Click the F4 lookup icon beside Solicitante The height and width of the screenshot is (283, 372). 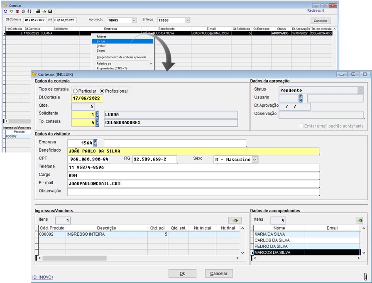[97, 114]
